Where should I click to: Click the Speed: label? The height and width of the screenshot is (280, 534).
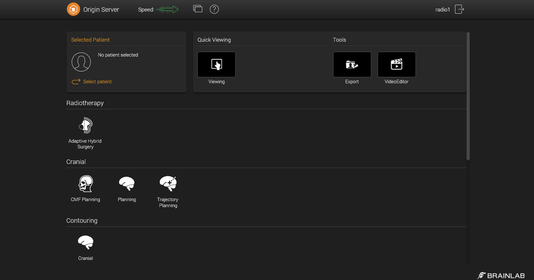coord(146,10)
